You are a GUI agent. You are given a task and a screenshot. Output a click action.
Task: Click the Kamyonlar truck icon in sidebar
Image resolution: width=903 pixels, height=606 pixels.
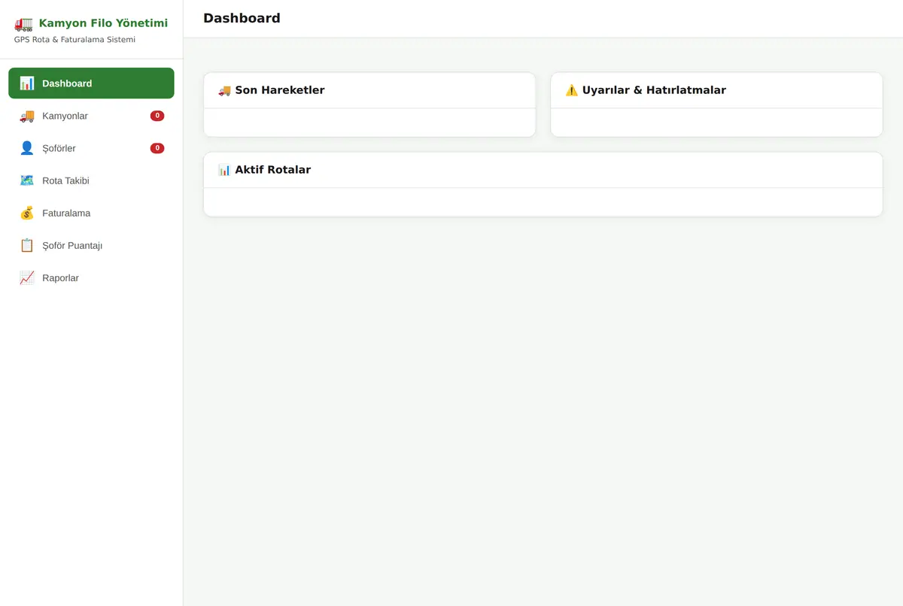[x=27, y=116]
